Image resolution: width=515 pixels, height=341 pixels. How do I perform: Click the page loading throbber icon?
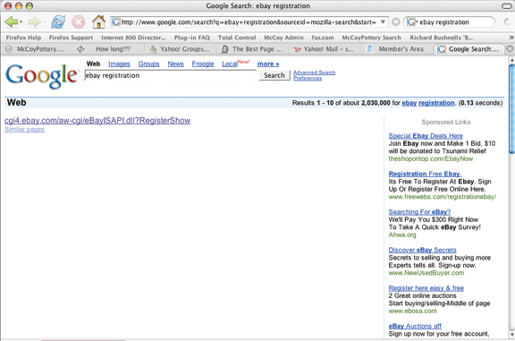506,22
